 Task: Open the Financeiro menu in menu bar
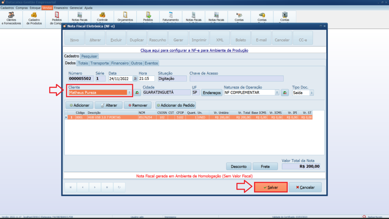pos(61,8)
